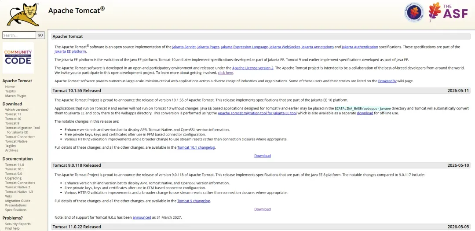The width and height of the screenshot is (475, 231).
Task: Click the off-line use download link
Action: click(x=365, y=113)
